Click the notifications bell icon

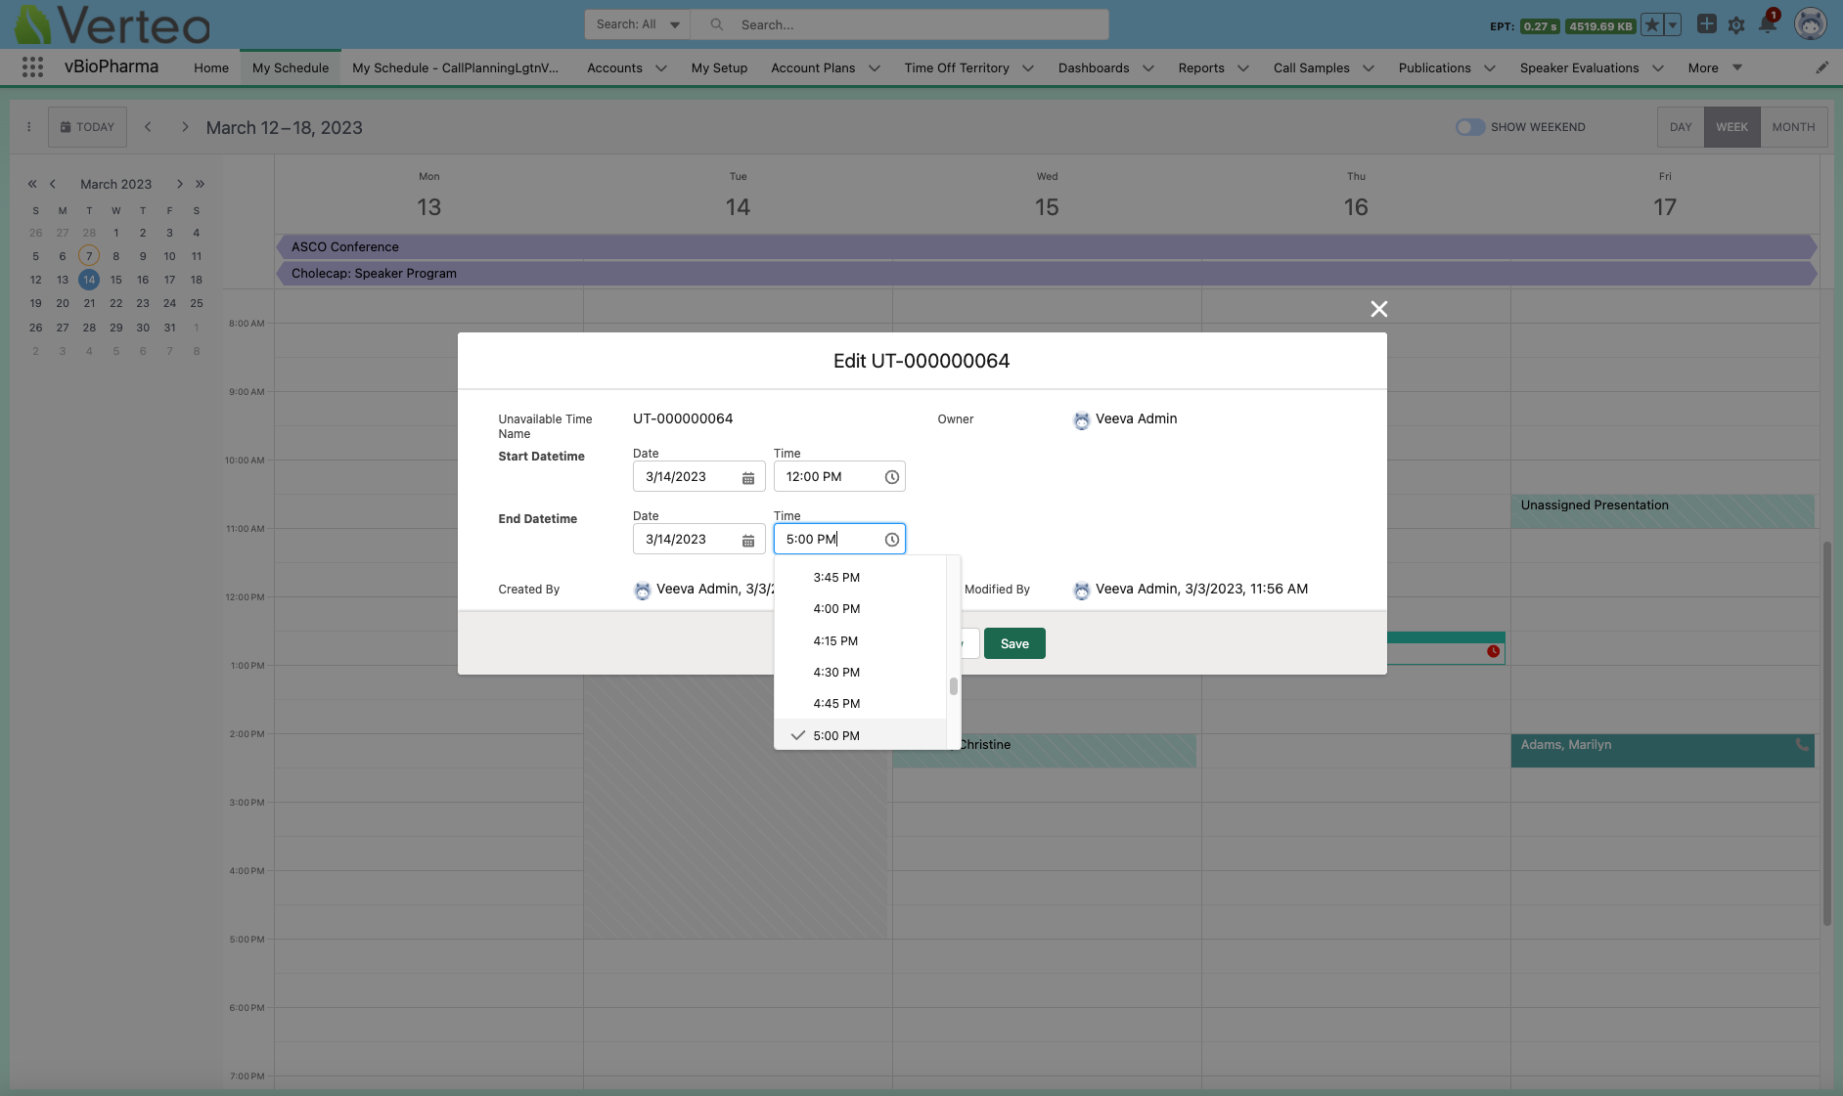(x=1767, y=24)
